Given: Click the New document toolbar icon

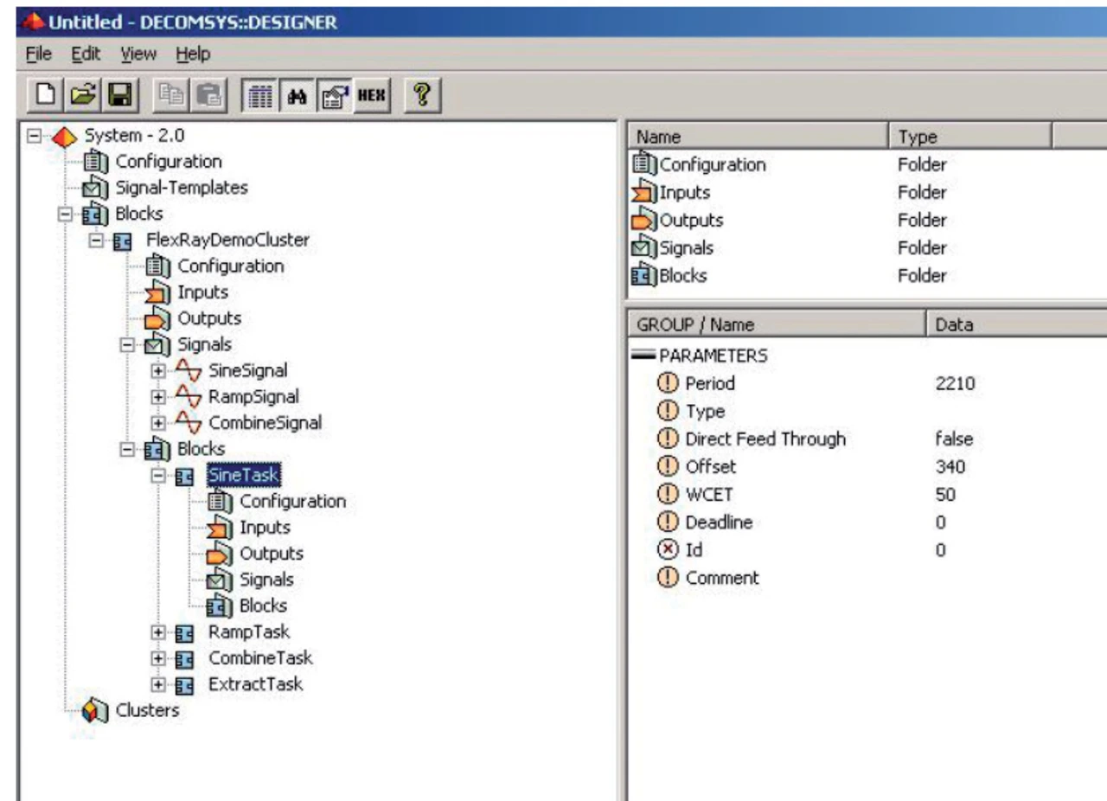Looking at the screenshot, I should click(47, 95).
